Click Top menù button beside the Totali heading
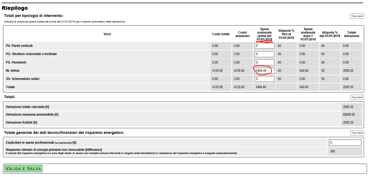 [x=357, y=97]
